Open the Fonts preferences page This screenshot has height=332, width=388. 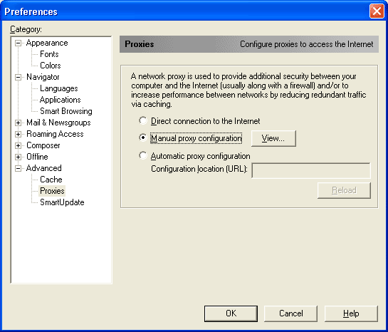(49, 54)
